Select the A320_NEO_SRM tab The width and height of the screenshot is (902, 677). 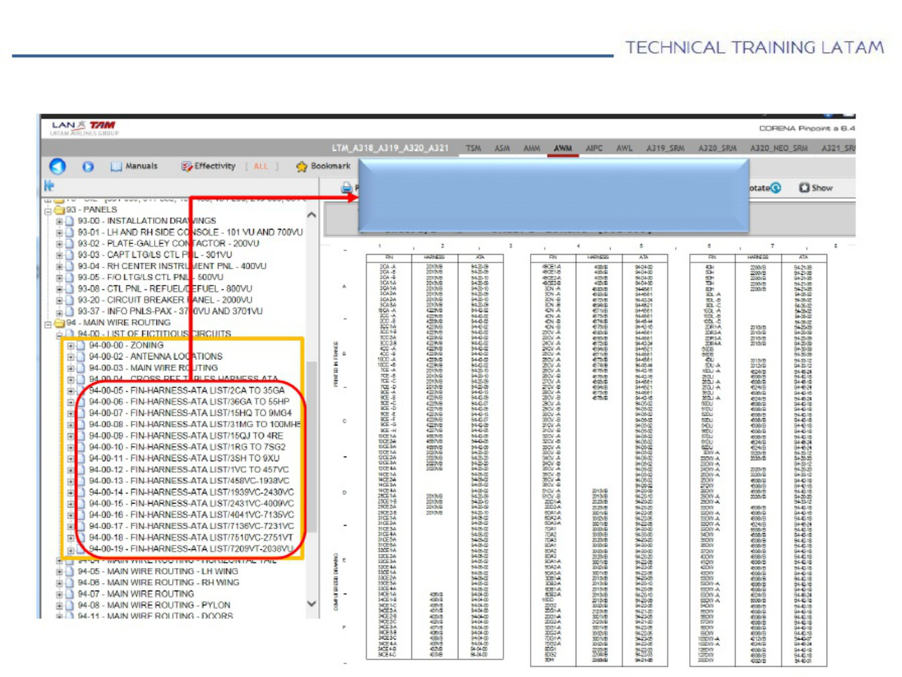779,148
